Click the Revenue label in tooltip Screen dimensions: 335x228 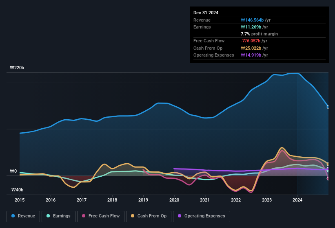click(x=202, y=20)
